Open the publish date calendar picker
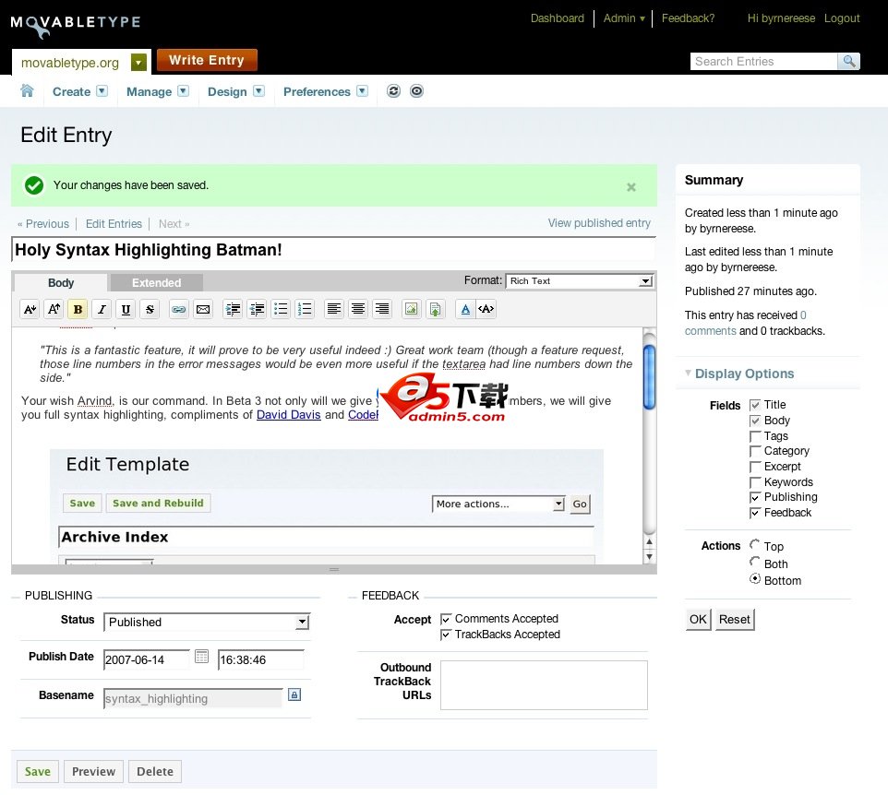Screen dimensions: 888x795 (201, 657)
